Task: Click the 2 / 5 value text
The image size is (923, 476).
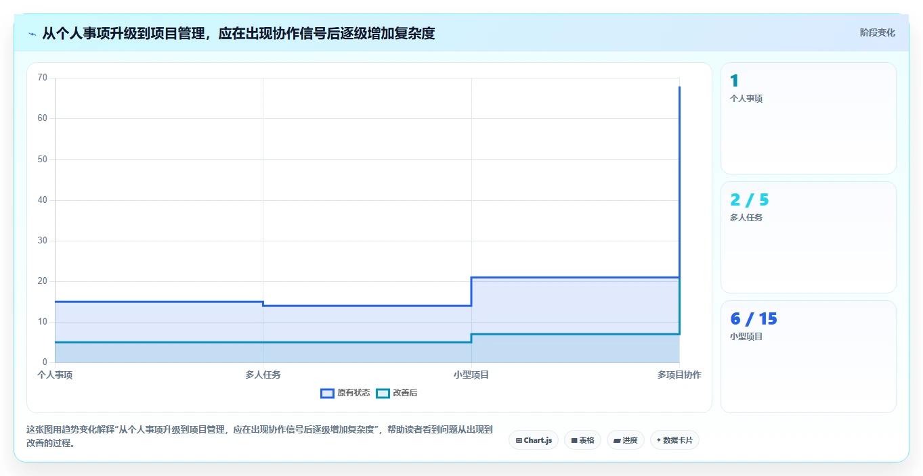Action: [749, 200]
